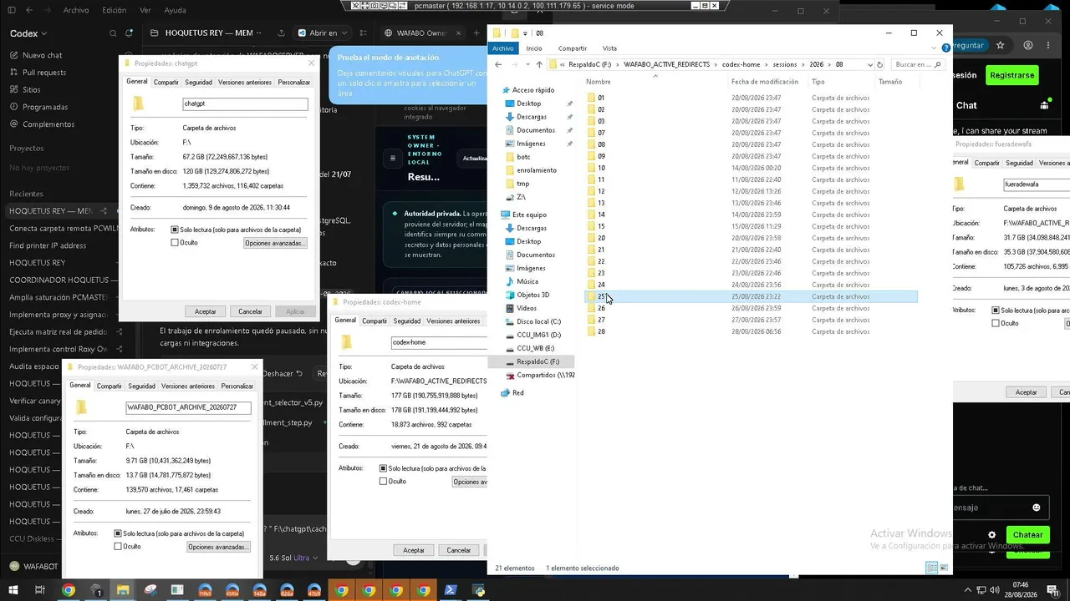Select RespaldoC (F:) in navigation pane

(x=538, y=361)
